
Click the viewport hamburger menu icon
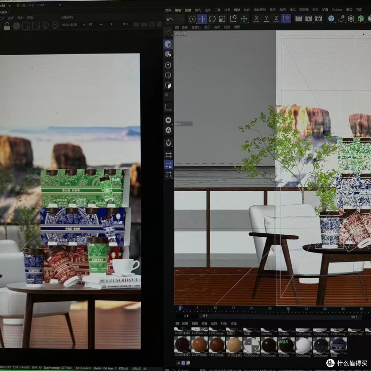coord(177,27)
